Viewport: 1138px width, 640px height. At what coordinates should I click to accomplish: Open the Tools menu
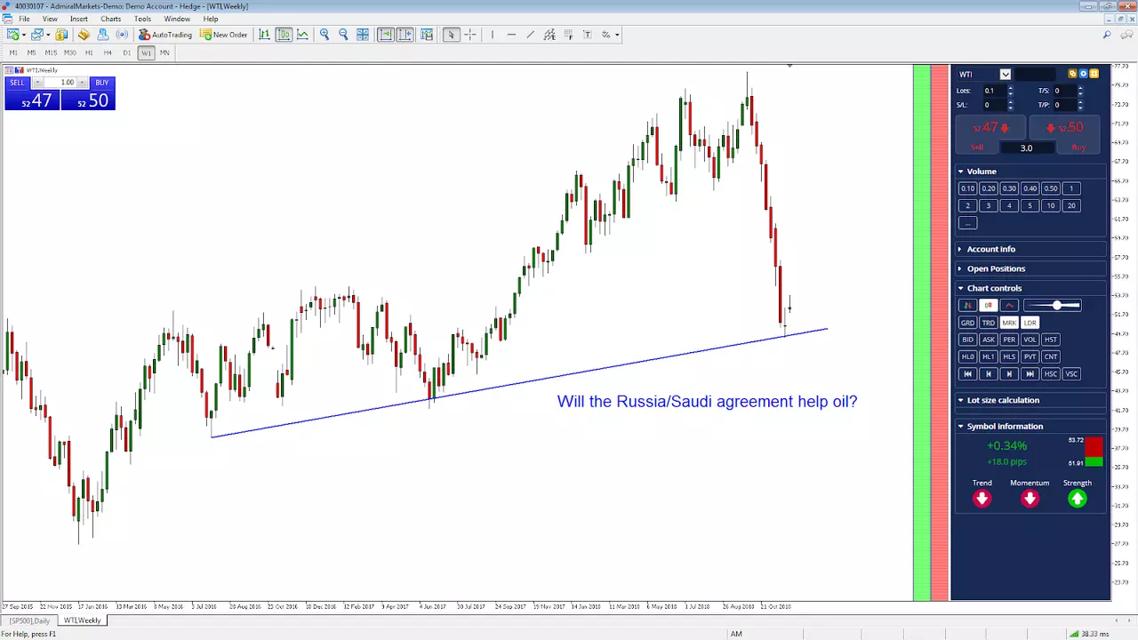tap(142, 19)
